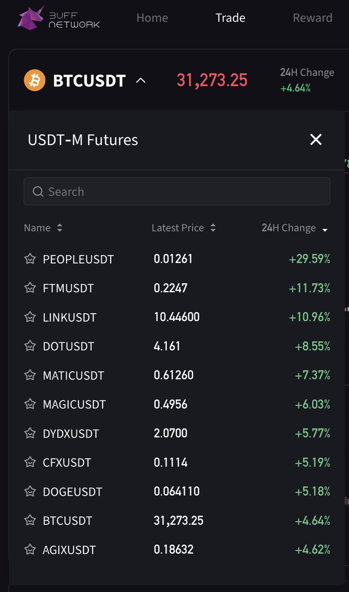The image size is (349, 592).
Task: Click the +5.77% change value
Action: 312,433
